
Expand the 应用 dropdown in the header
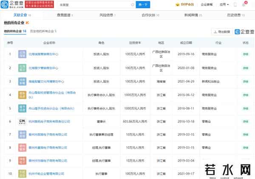[224, 5]
